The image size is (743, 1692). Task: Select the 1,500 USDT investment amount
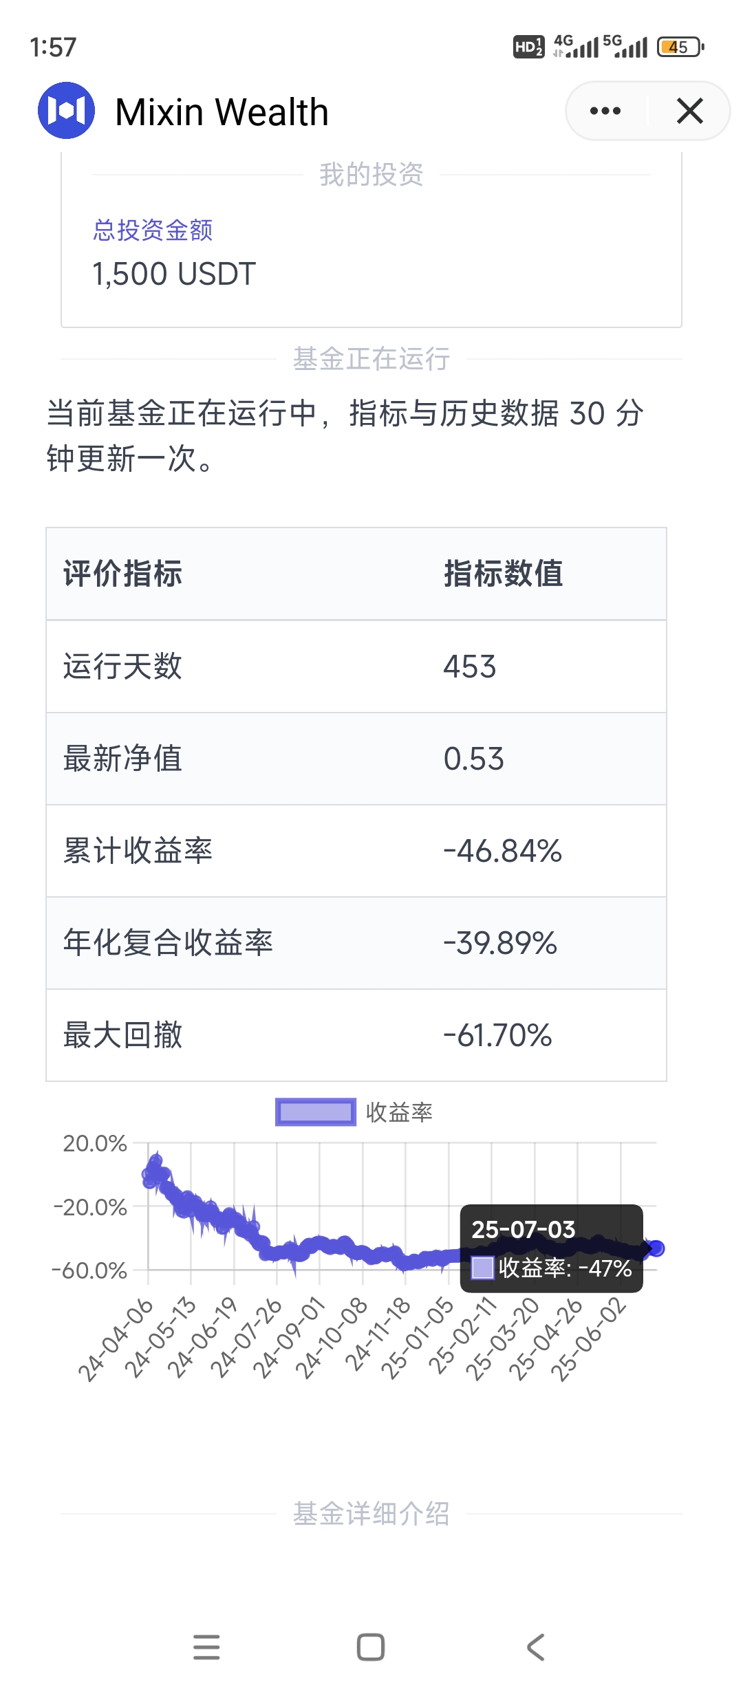coord(174,274)
